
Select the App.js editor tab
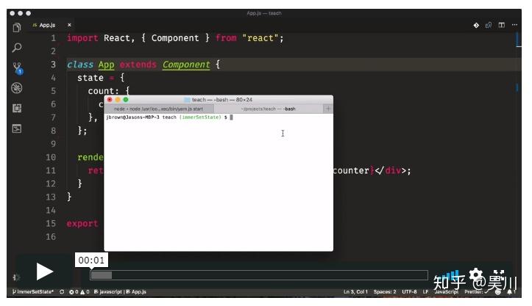coord(48,25)
